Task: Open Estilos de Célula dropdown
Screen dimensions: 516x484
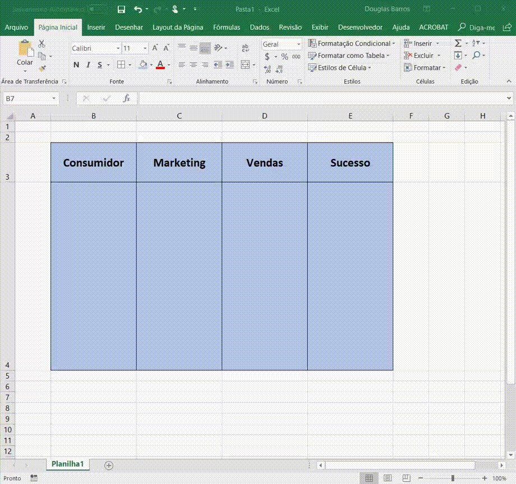Action: coord(340,67)
